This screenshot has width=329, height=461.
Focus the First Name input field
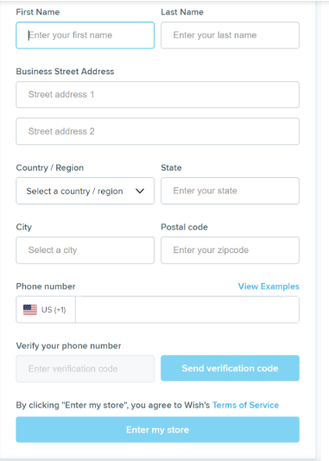tap(85, 35)
